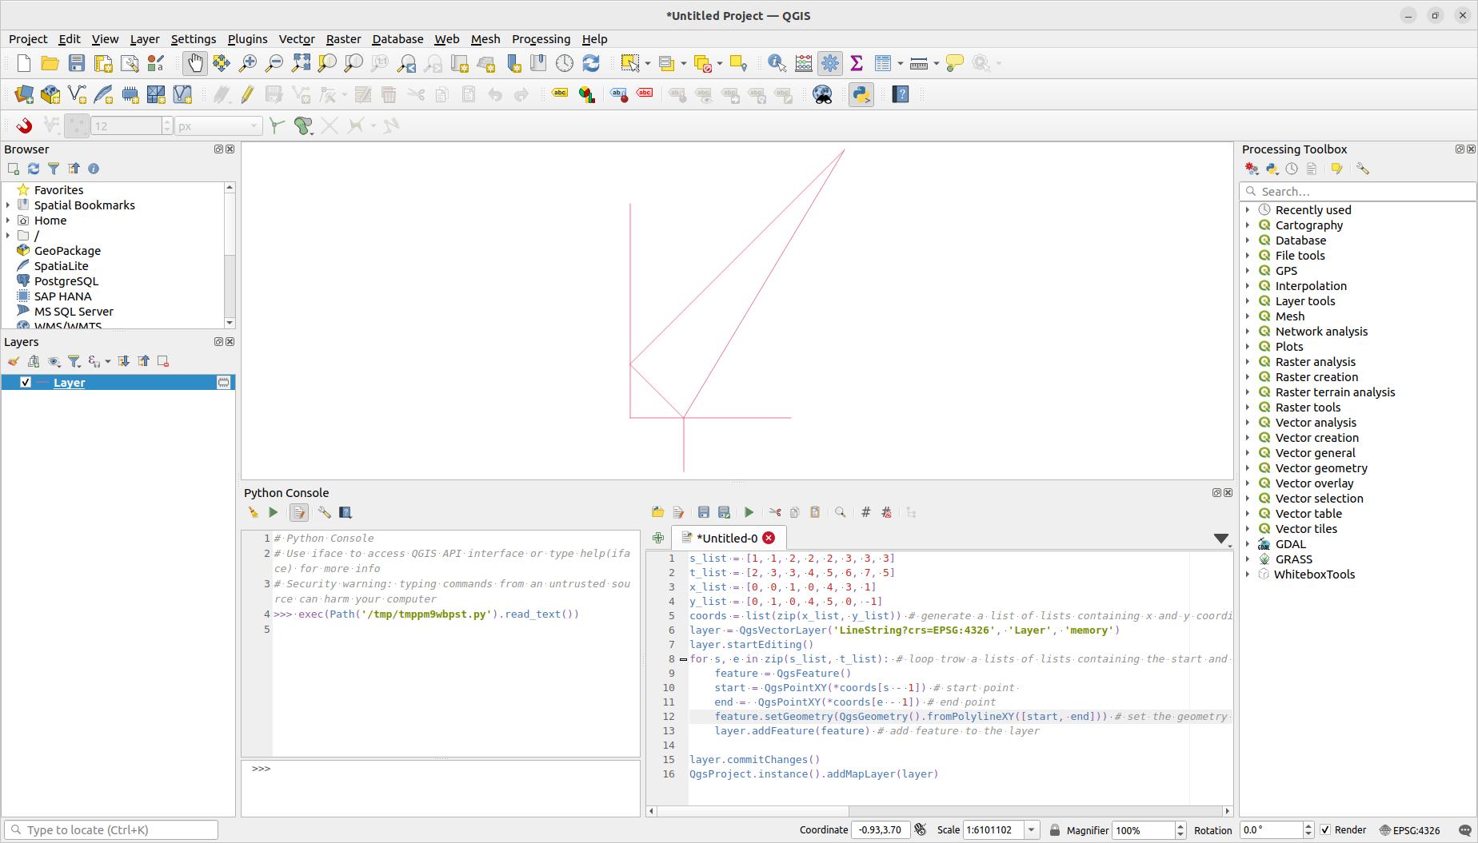Expand Spatial Bookmarks in Browser
Image resolution: width=1478 pixels, height=843 pixels.
[8, 205]
